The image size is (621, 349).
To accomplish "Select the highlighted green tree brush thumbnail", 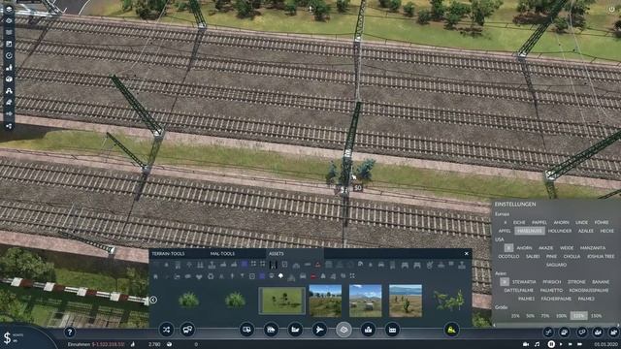I will [281, 301].
